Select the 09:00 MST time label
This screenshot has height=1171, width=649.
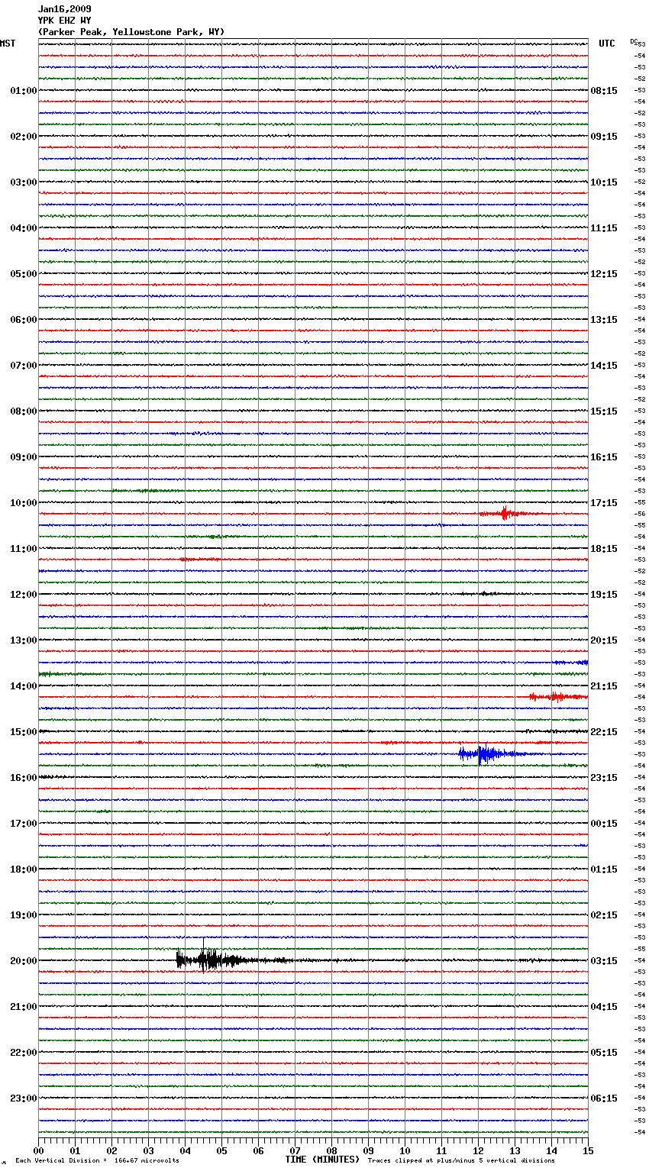click(24, 457)
